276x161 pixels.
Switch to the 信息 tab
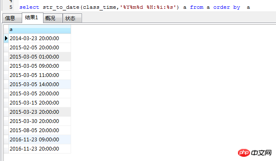pos(12,18)
